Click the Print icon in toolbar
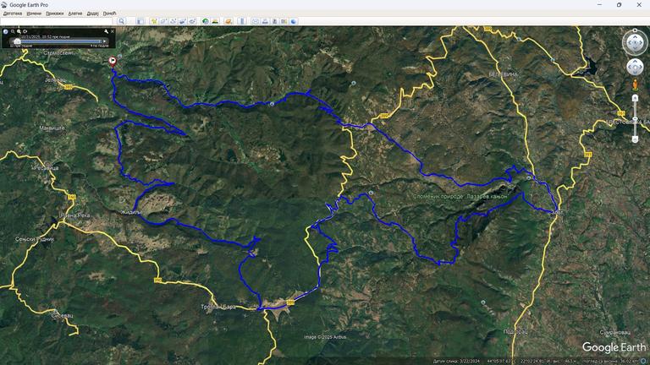Viewport: 650px width, 365px height. [x=265, y=21]
